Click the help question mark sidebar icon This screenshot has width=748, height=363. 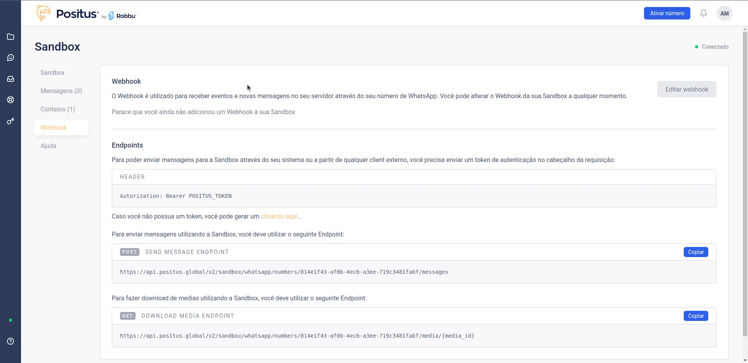[11, 341]
